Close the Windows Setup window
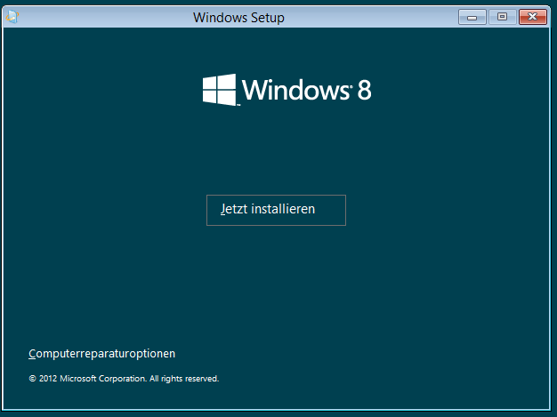Image resolution: width=557 pixels, height=417 pixels. point(532,17)
